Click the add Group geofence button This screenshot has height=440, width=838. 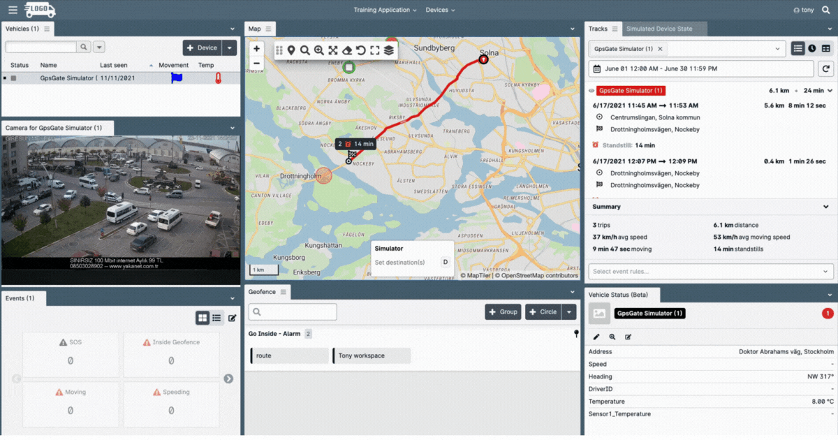503,312
